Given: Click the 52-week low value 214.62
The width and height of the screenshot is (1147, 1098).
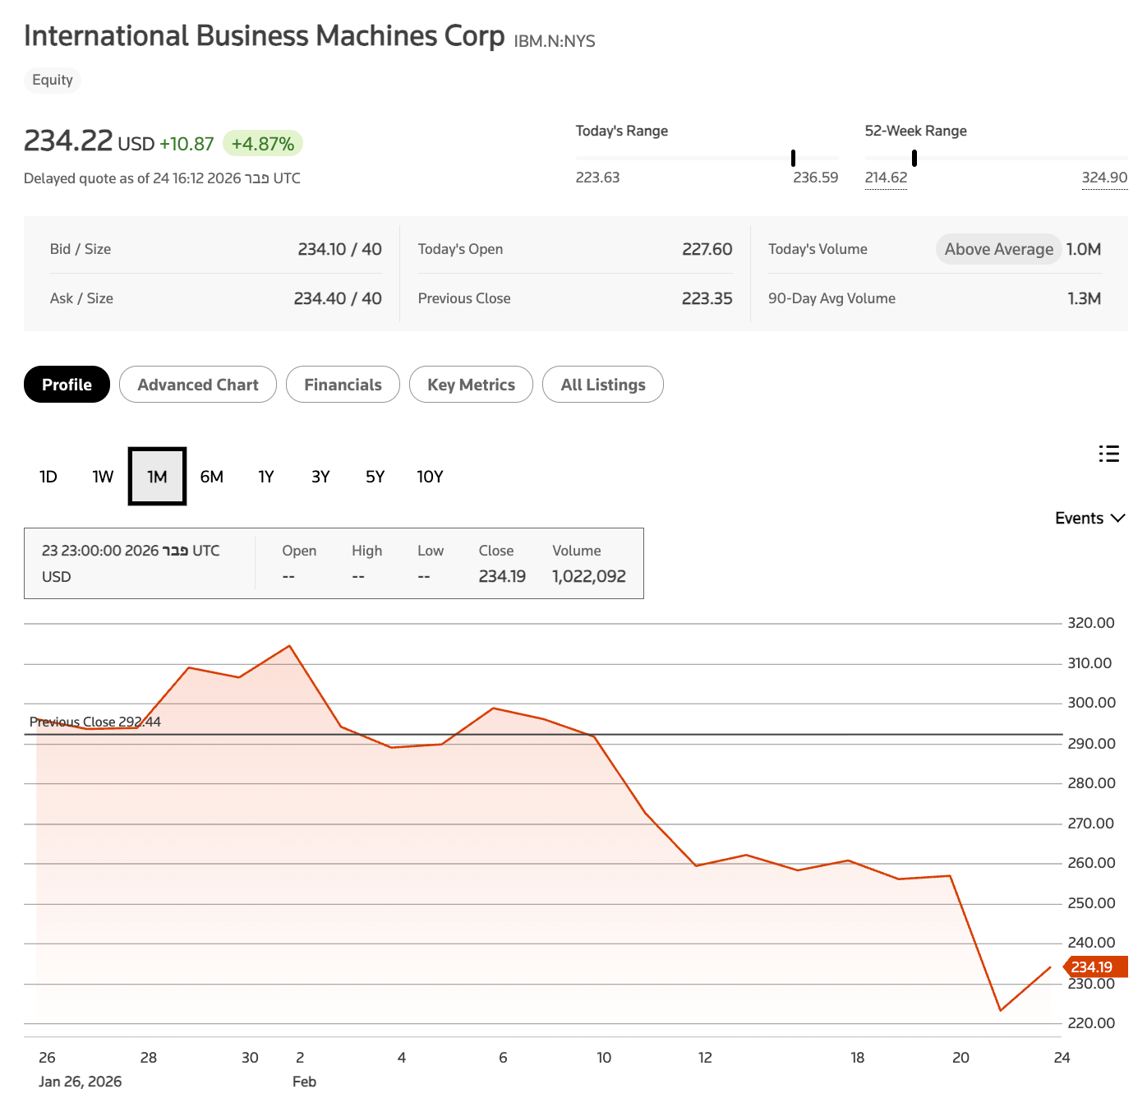Looking at the screenshot, I should pos(886,178).
